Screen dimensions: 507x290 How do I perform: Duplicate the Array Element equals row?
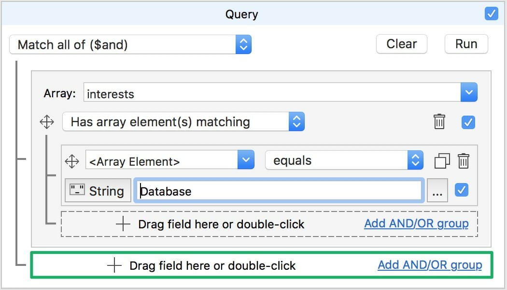(x=442, y=161)
